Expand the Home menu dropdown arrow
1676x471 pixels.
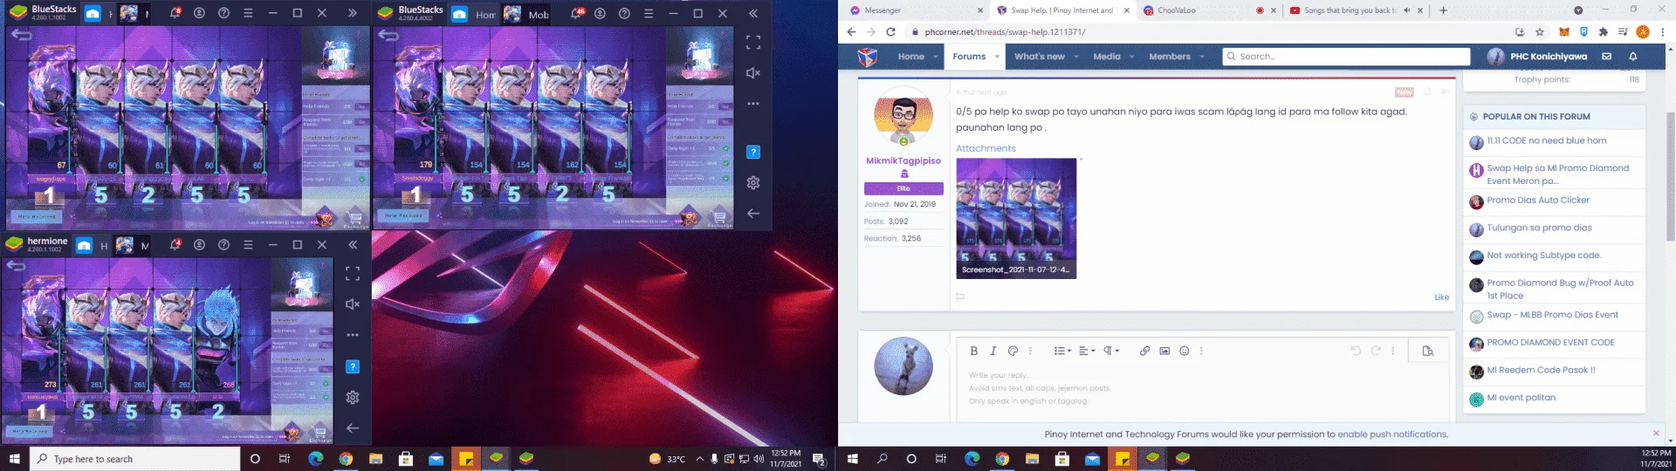tap(935, 57)
